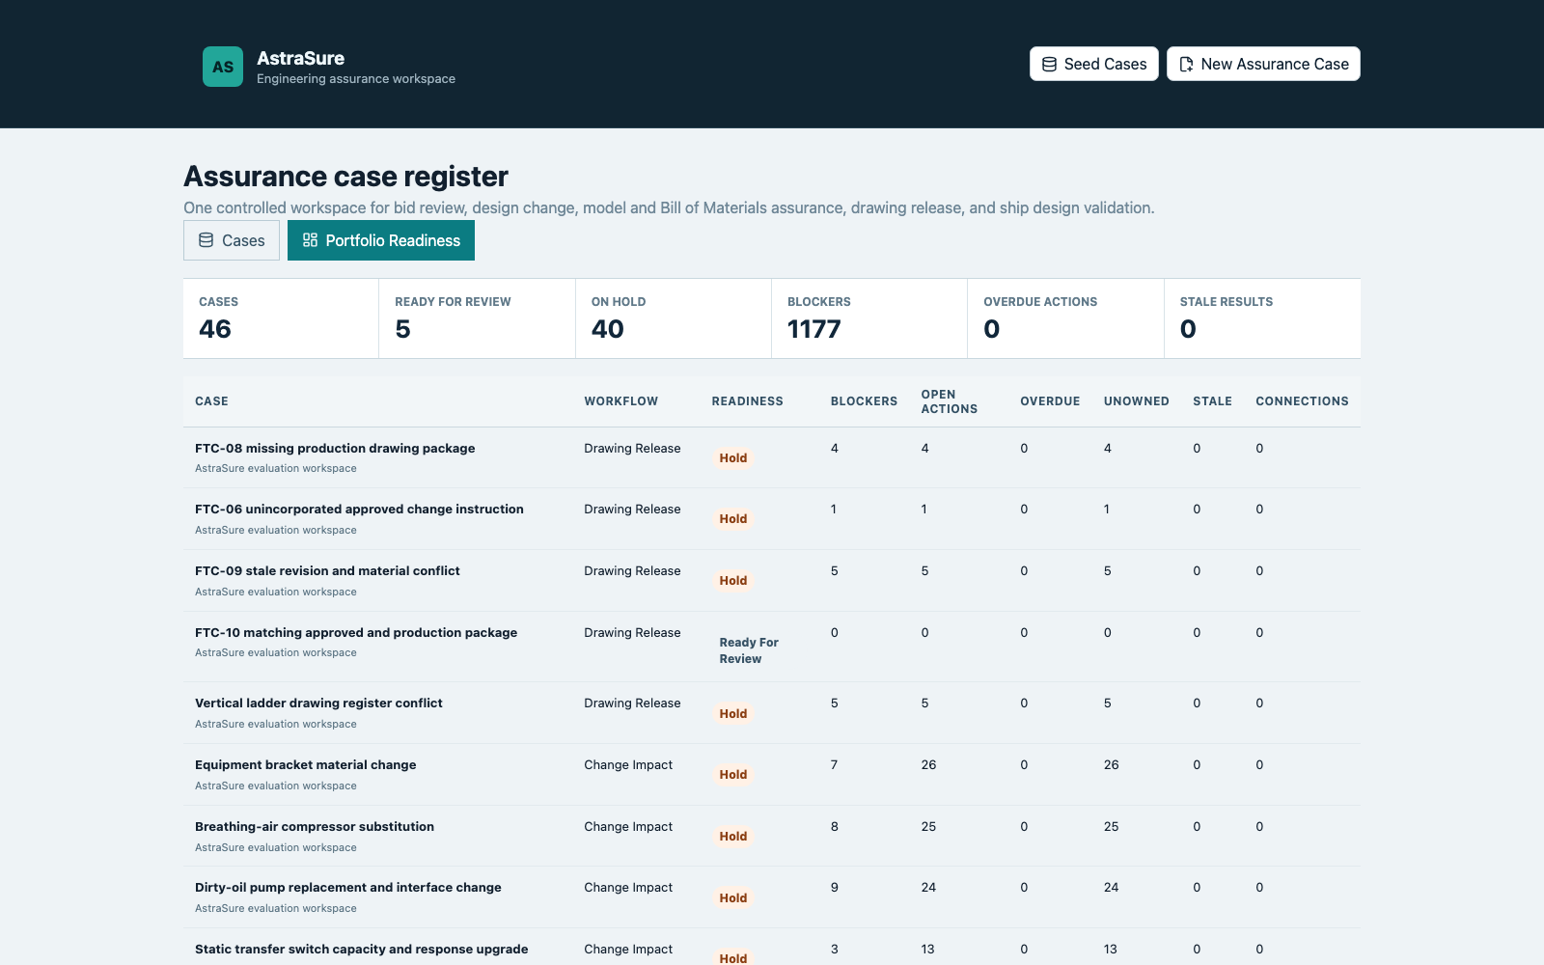1544x965 pixels.
Task: Click open actions value 13 for Static transfer switch
Action: pos(927,949)
